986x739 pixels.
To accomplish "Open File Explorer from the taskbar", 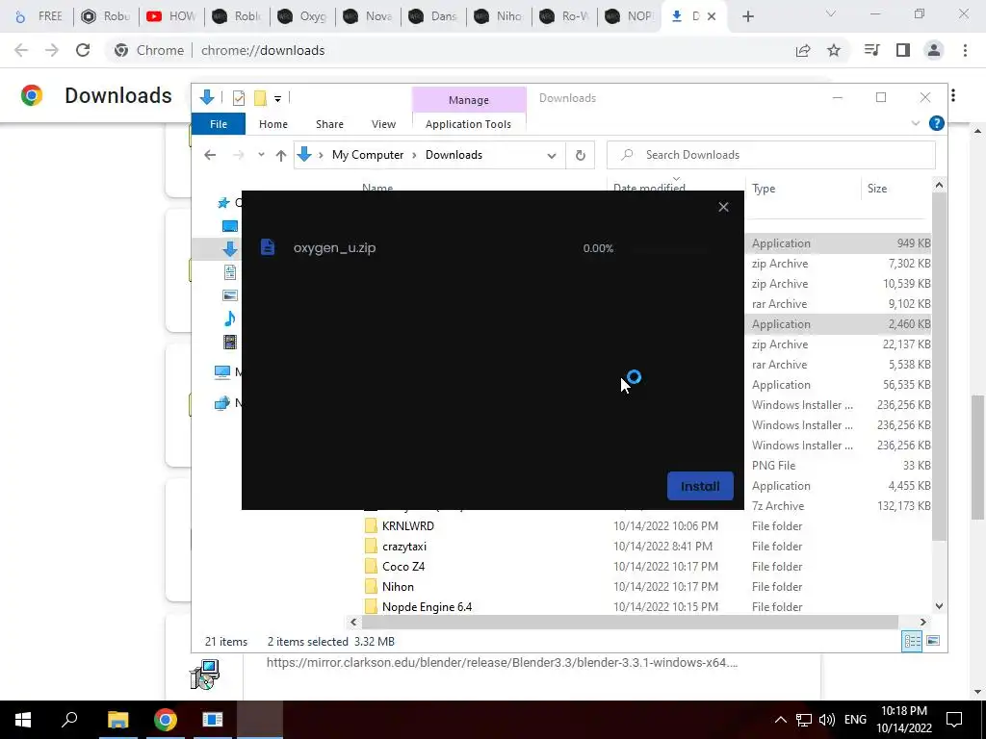I will click(117, 720).
